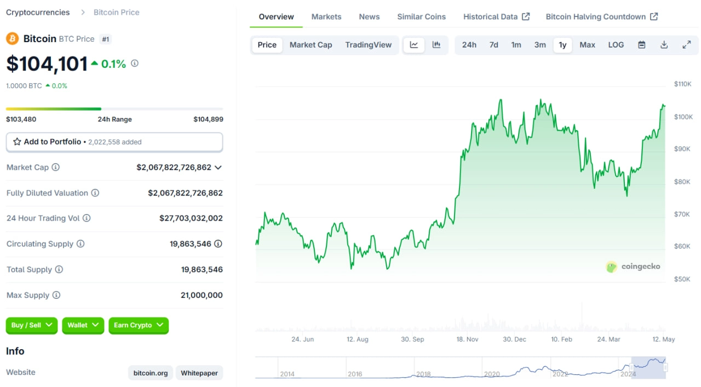The height and width of the screenshot is (387, 701).
Task: Click the 24h Range progress bar
Action: pyautogui.click(x=114, y=109)
